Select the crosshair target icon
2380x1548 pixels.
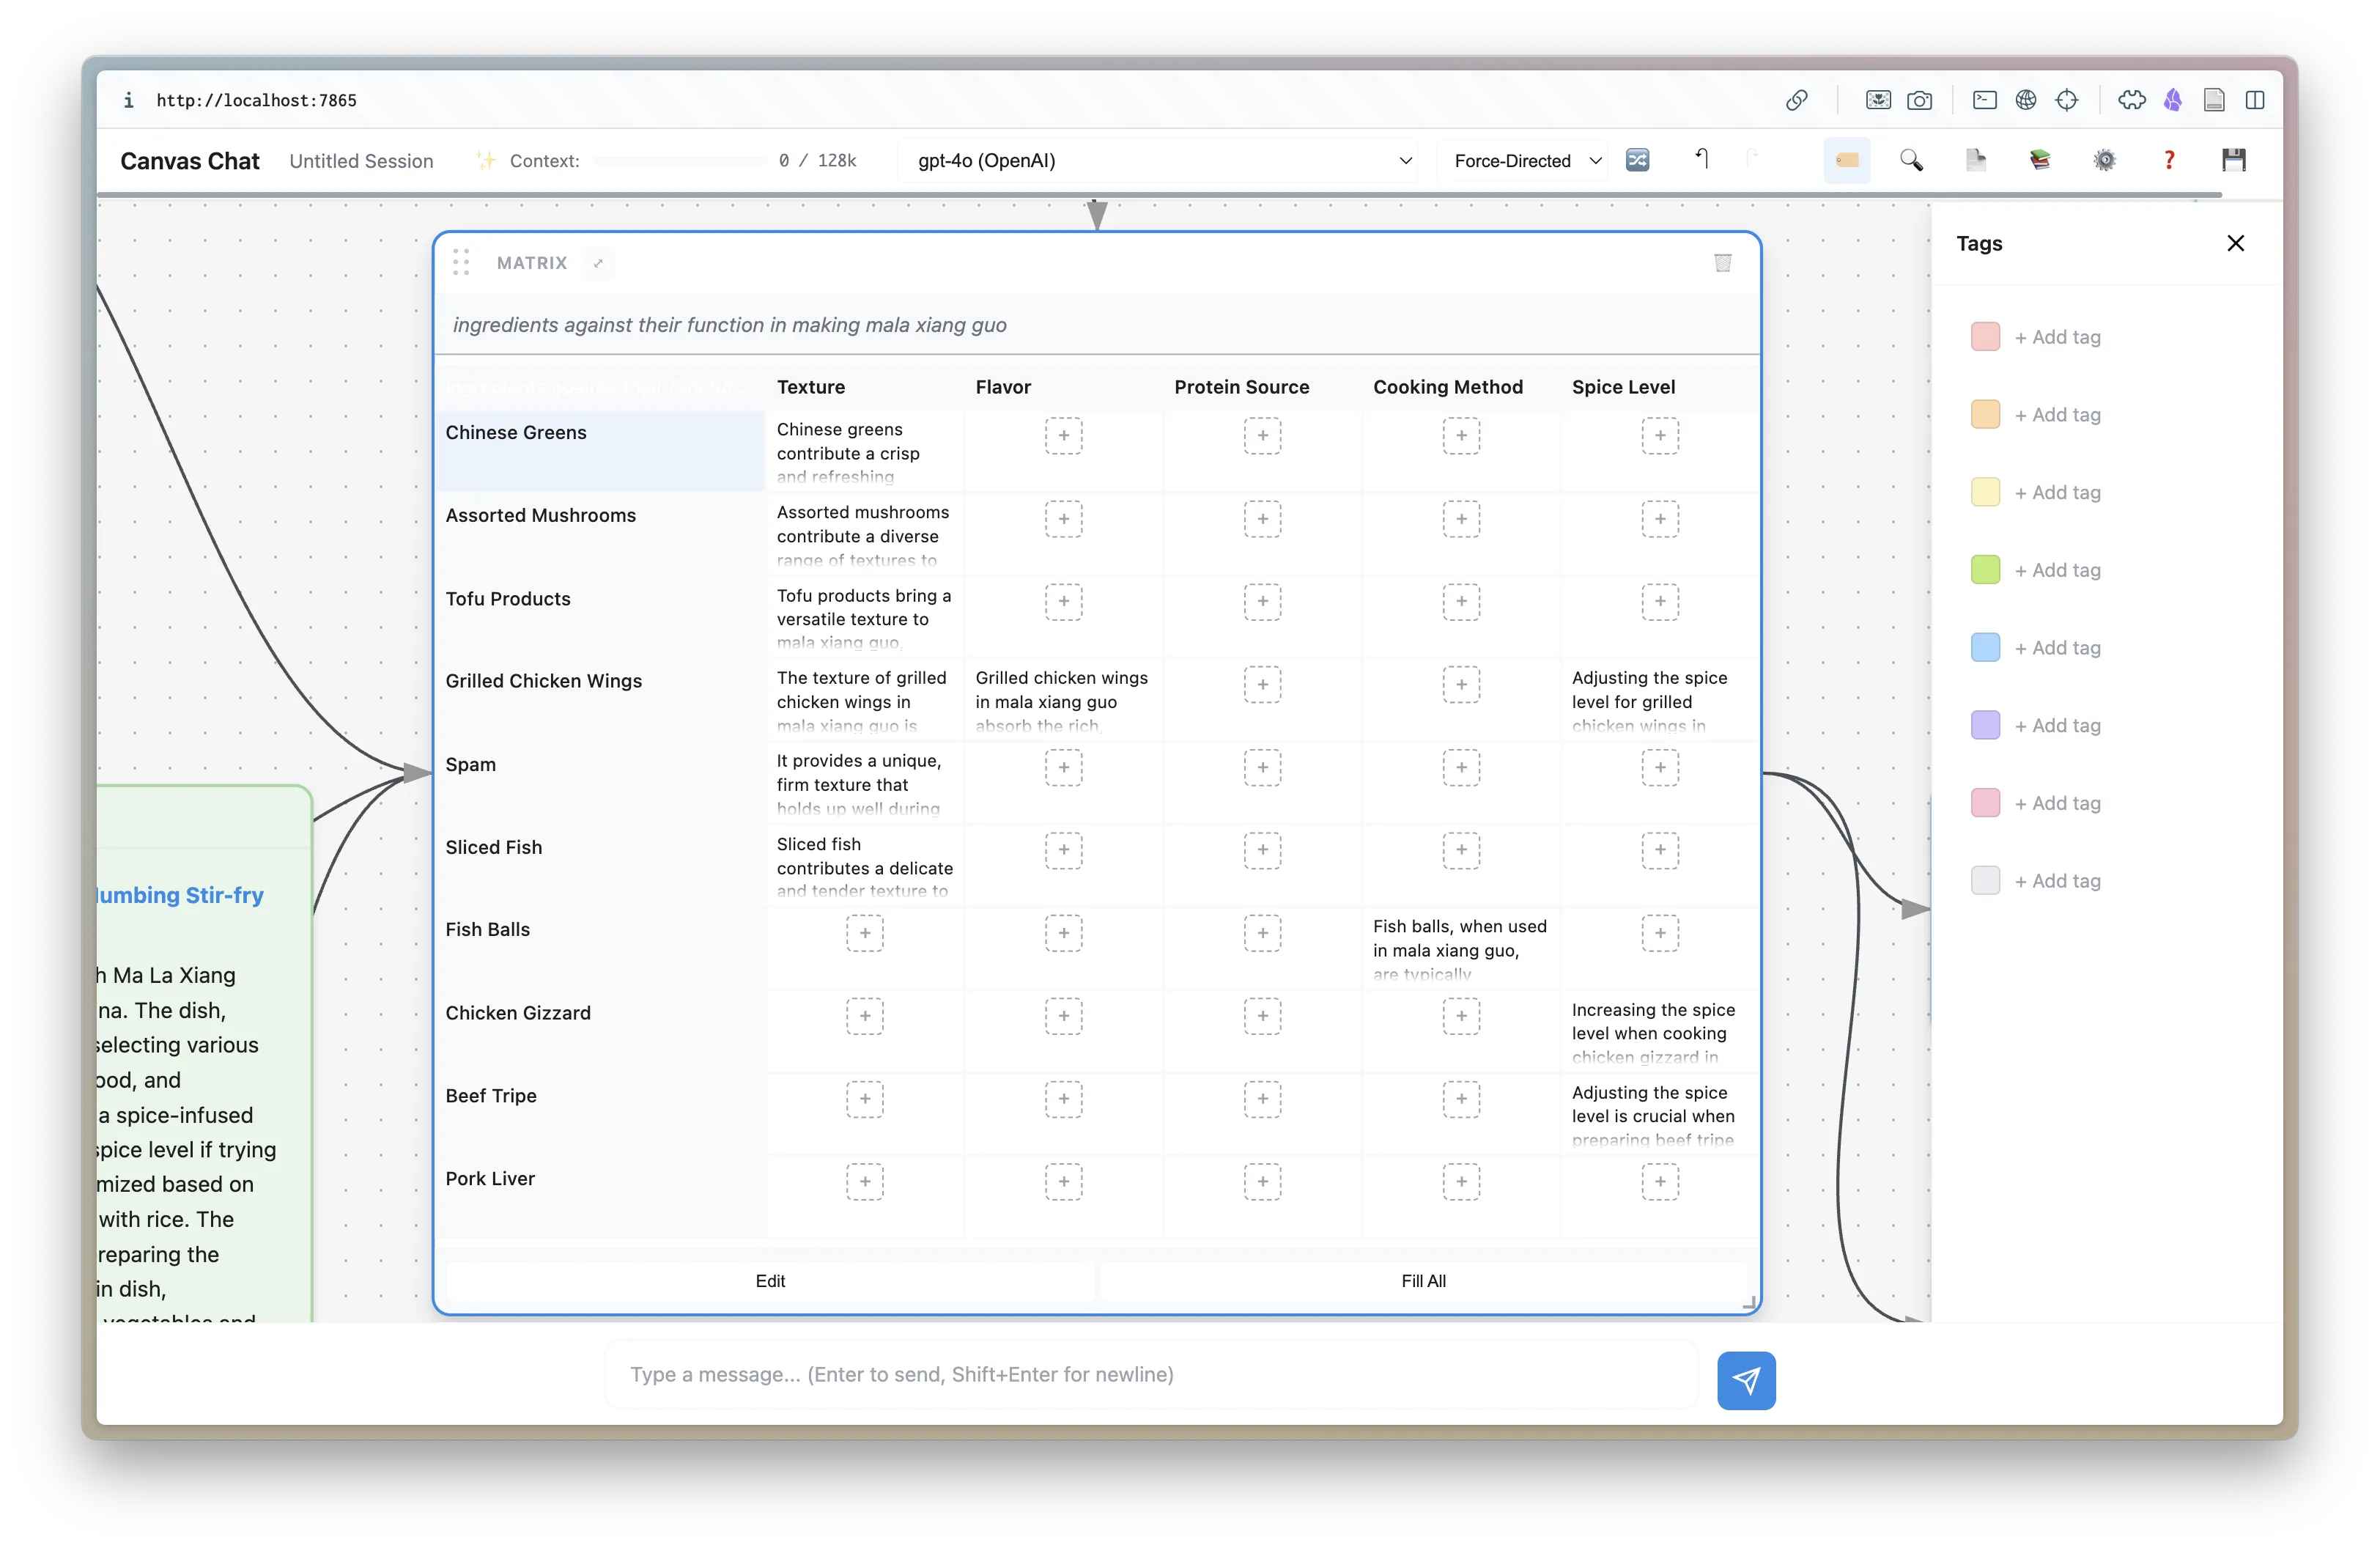(x=2068, y=100)
